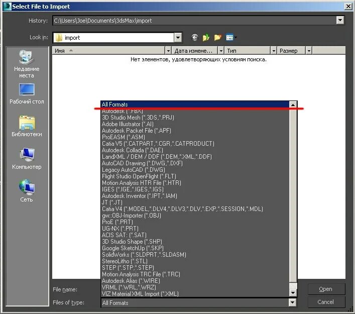Choose Google SketchUp (*.SKP)
The height and width of the screenshot is (314, 355).
[195, 248]
